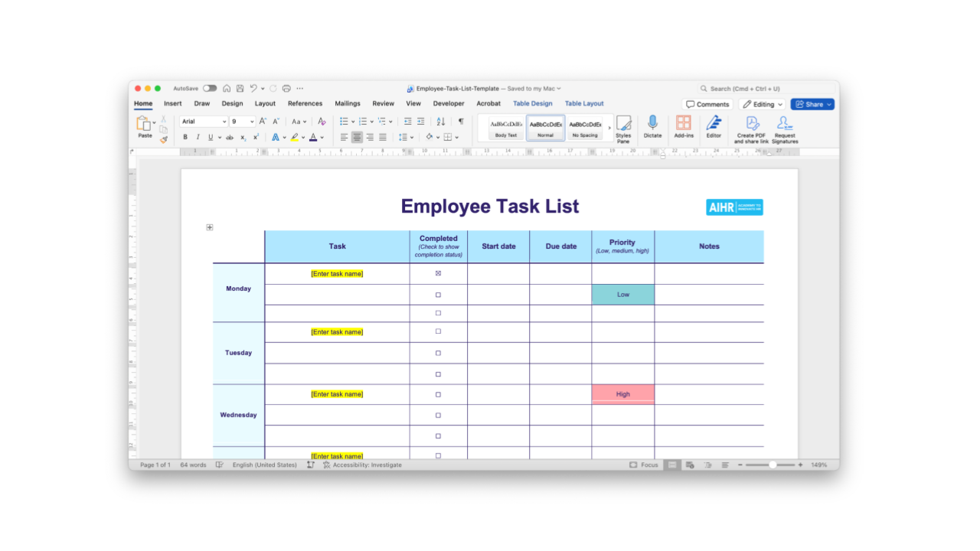980x551 pixels.
Task: Click the Dictate microphone icon
Action: (652, 124)
